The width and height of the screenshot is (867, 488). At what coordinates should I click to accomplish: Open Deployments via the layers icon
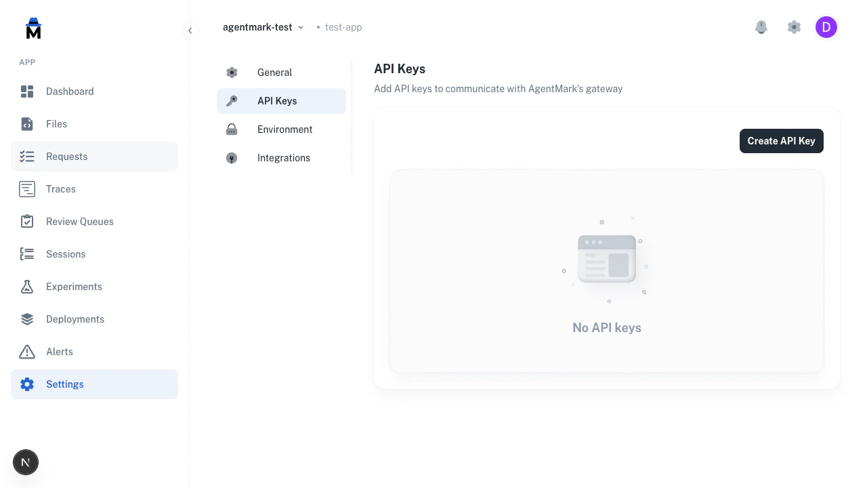point(27,319)
